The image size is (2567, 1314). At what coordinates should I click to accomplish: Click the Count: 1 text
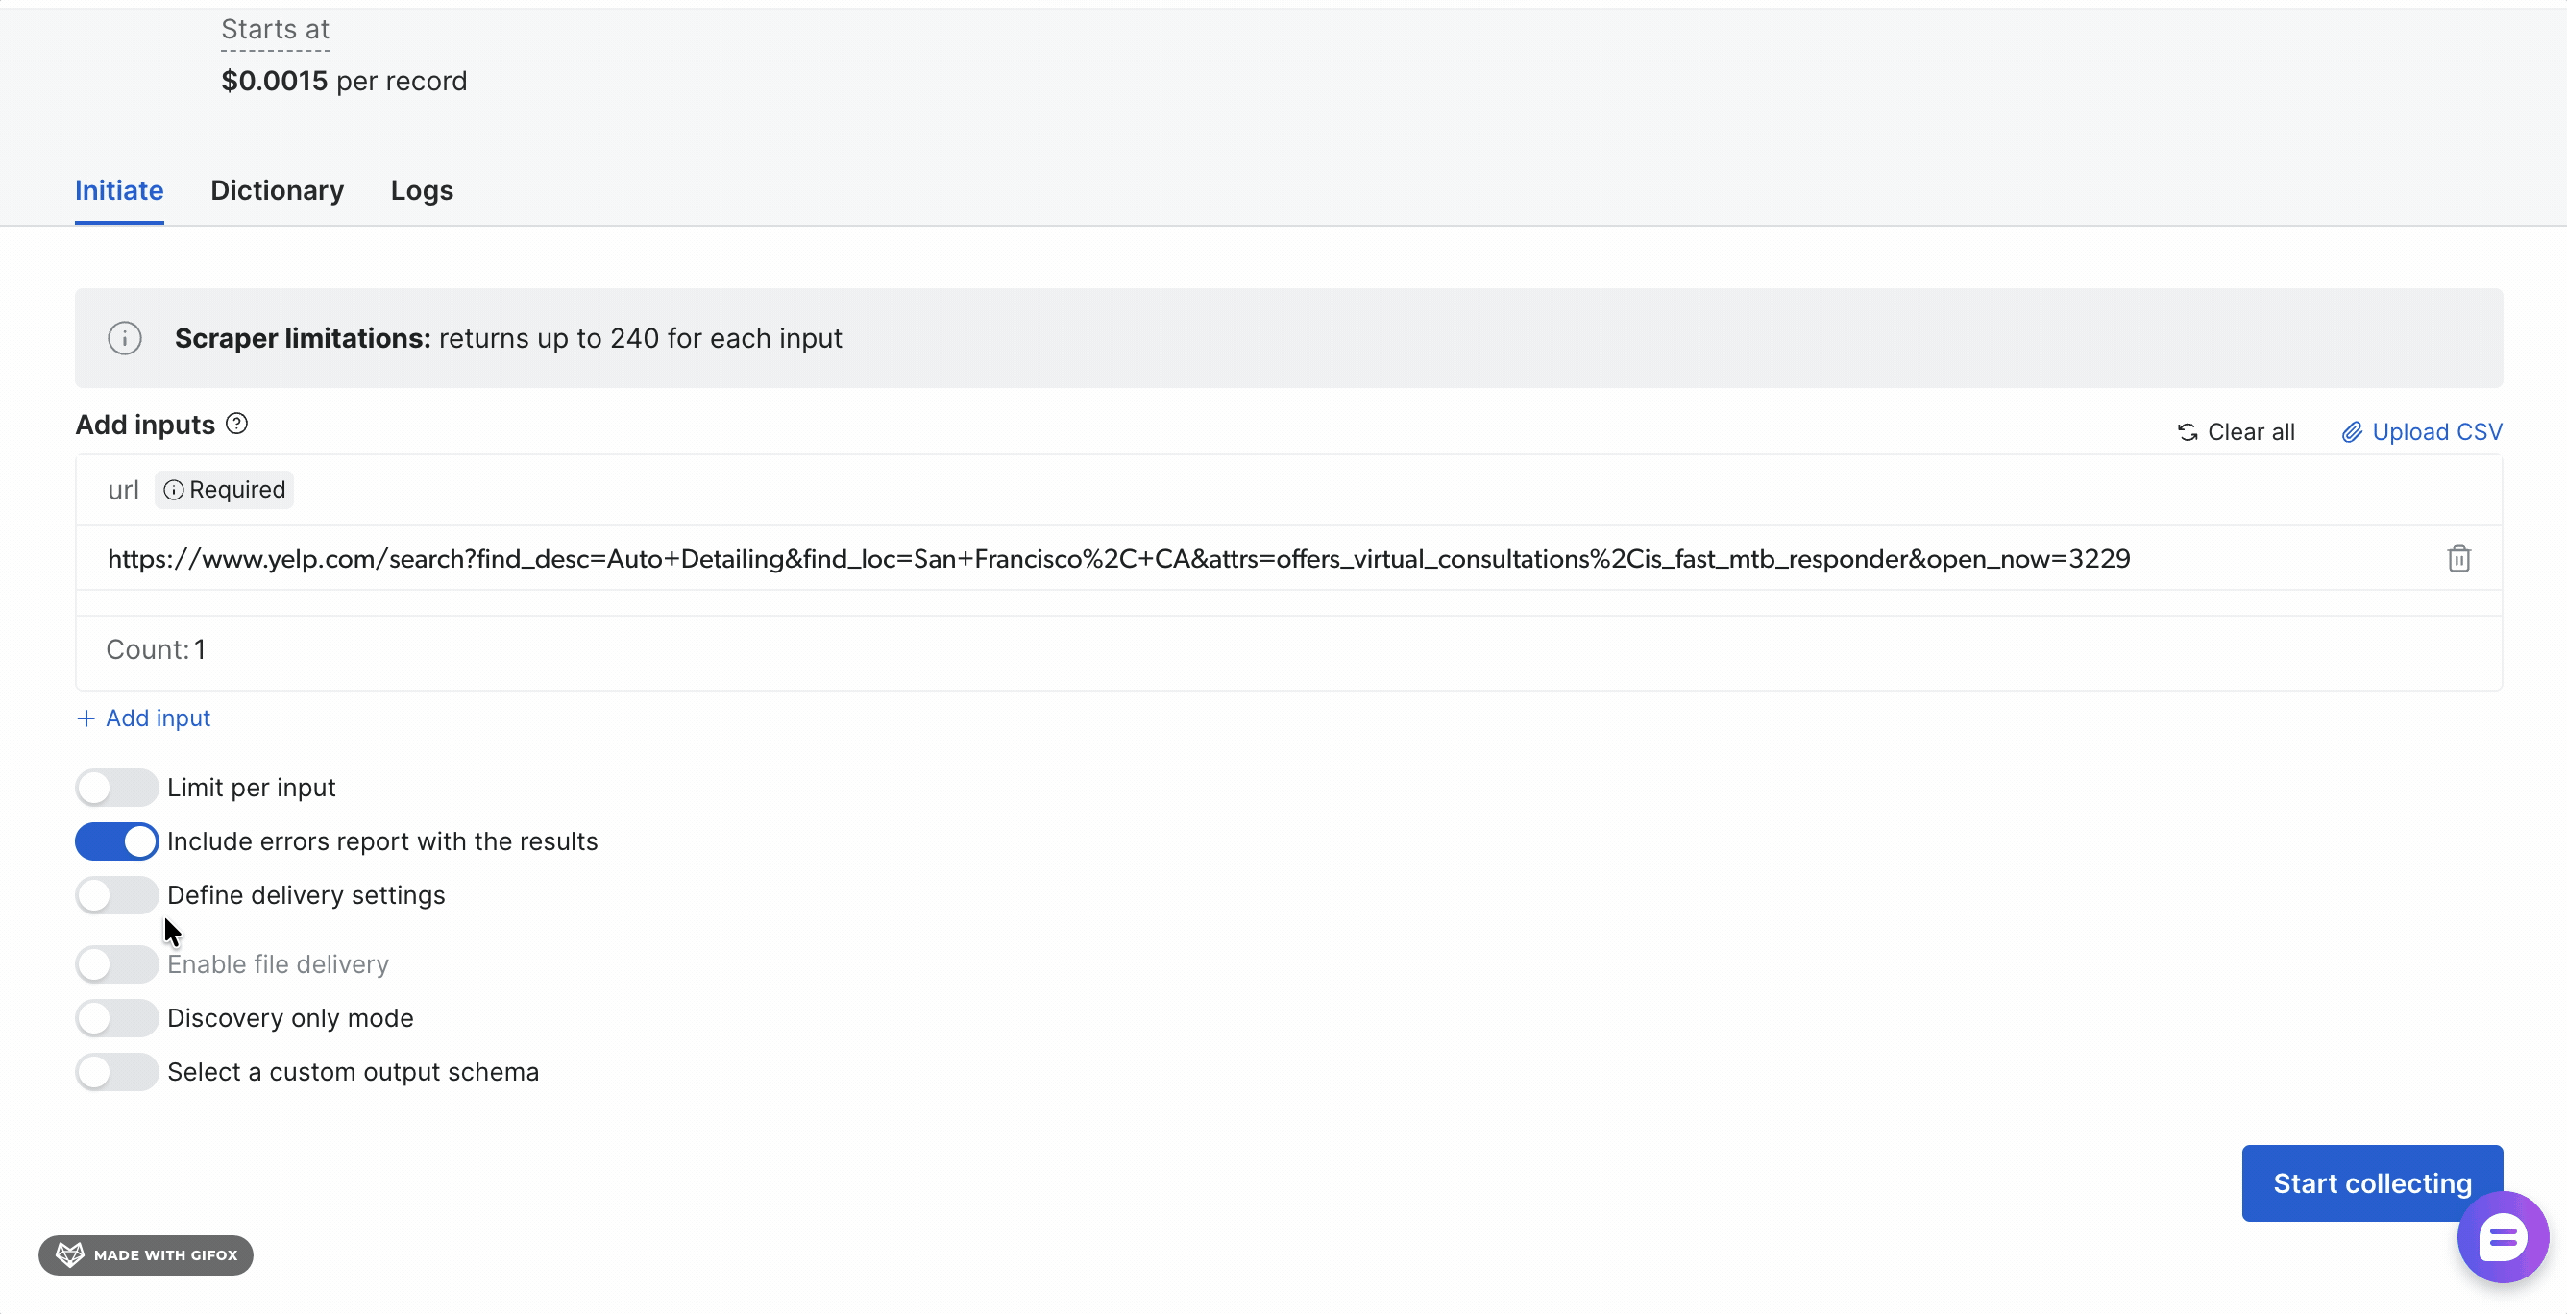(156, 649)
